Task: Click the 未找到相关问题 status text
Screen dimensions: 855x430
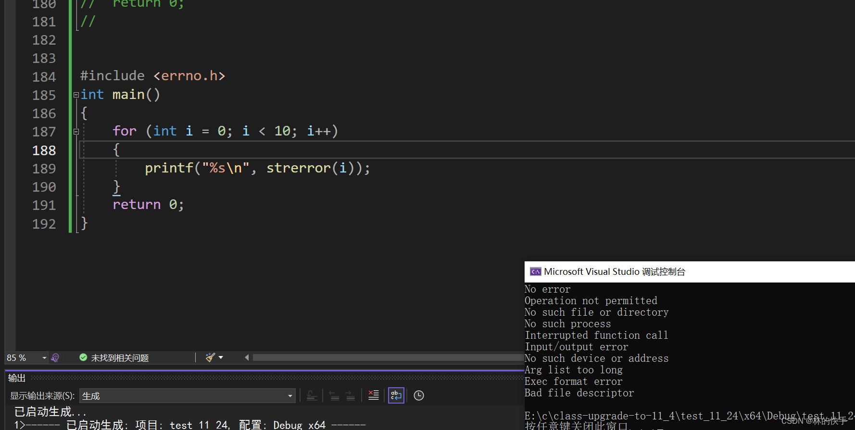Action: (120, 358)
